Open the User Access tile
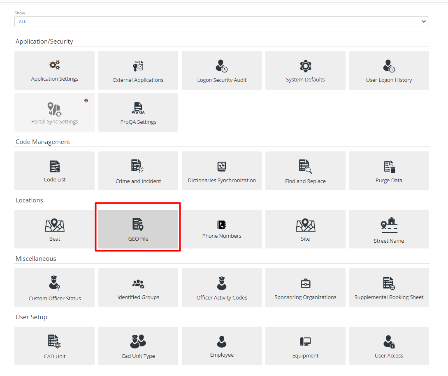Viewport: 448px width, 376px height. (389, 346)
